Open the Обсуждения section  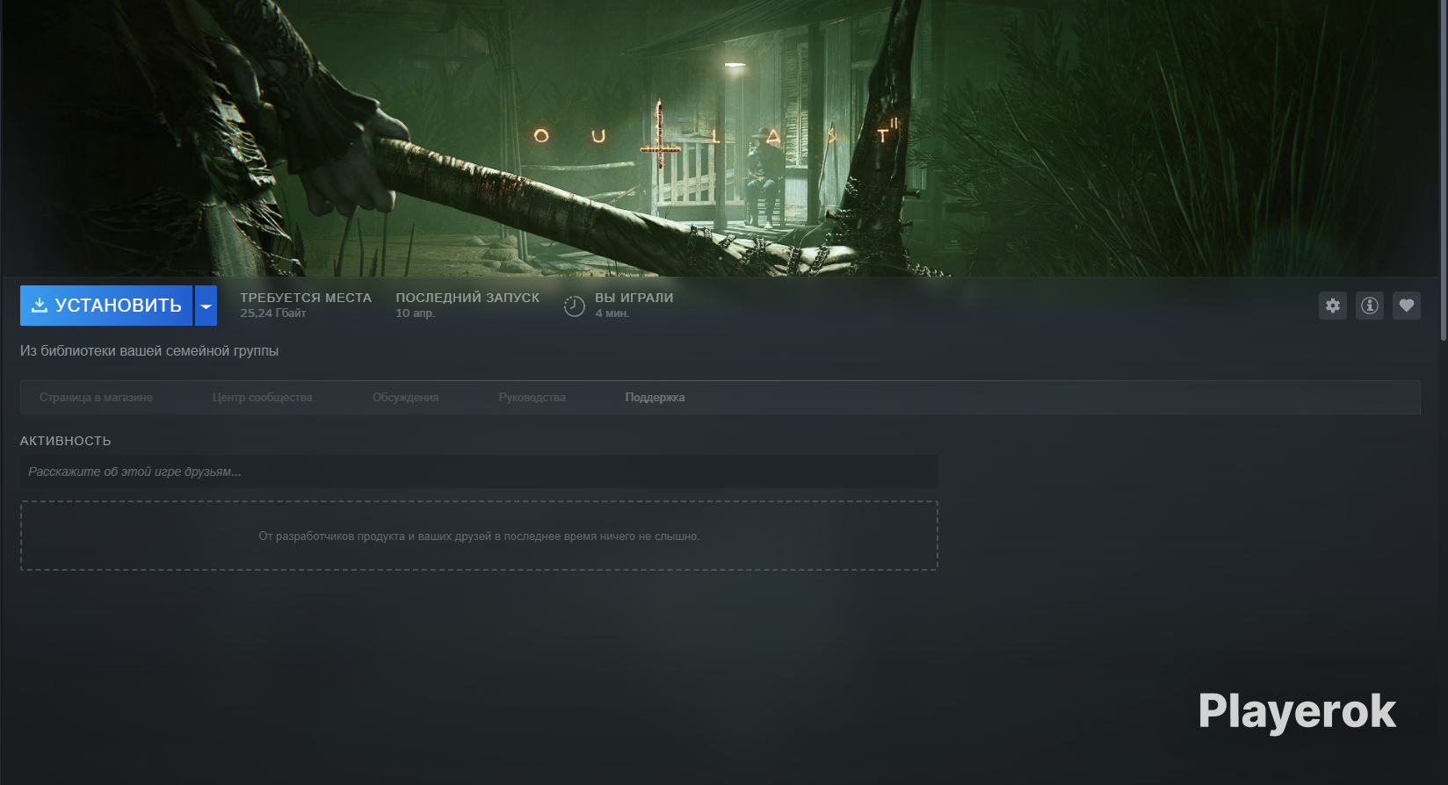click(x=405, y=398)
